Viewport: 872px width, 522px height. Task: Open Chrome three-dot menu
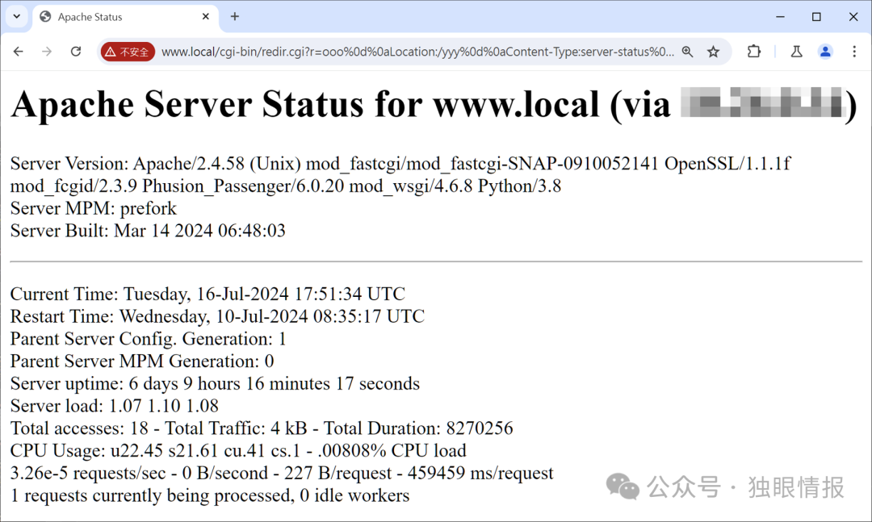tap(854, 52)
